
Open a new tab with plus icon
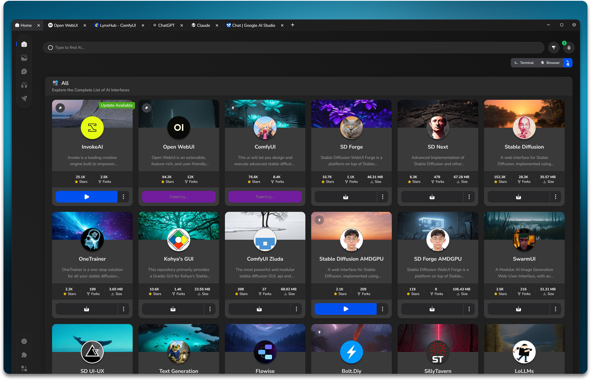[293, 25]
